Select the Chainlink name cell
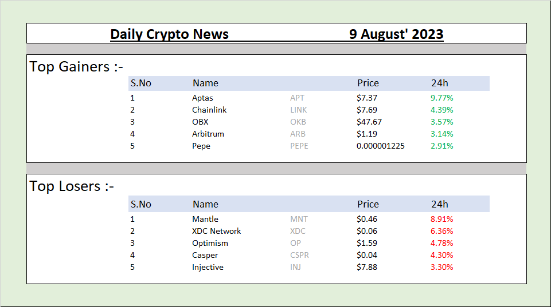This screenshot has height=307, width=551. (x=209, y=110)
